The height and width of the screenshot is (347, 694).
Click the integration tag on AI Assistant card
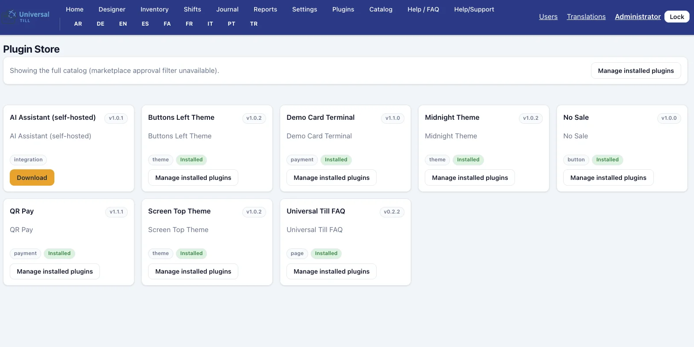pyautogui.click(x=28, y=160)
